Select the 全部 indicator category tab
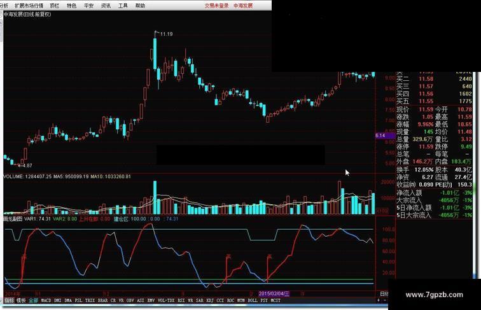Screen dimensions: 481x310 pos(33,300)
